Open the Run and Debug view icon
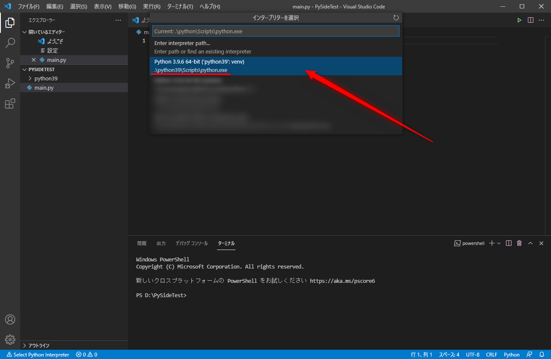The image size is (551, 359). pos(10,83)
